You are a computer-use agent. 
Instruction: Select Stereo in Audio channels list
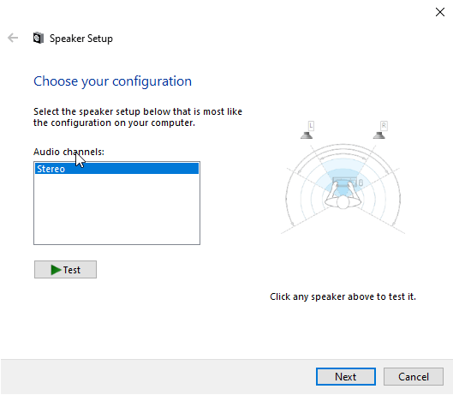pyautogui.click(x=116, y=169)
